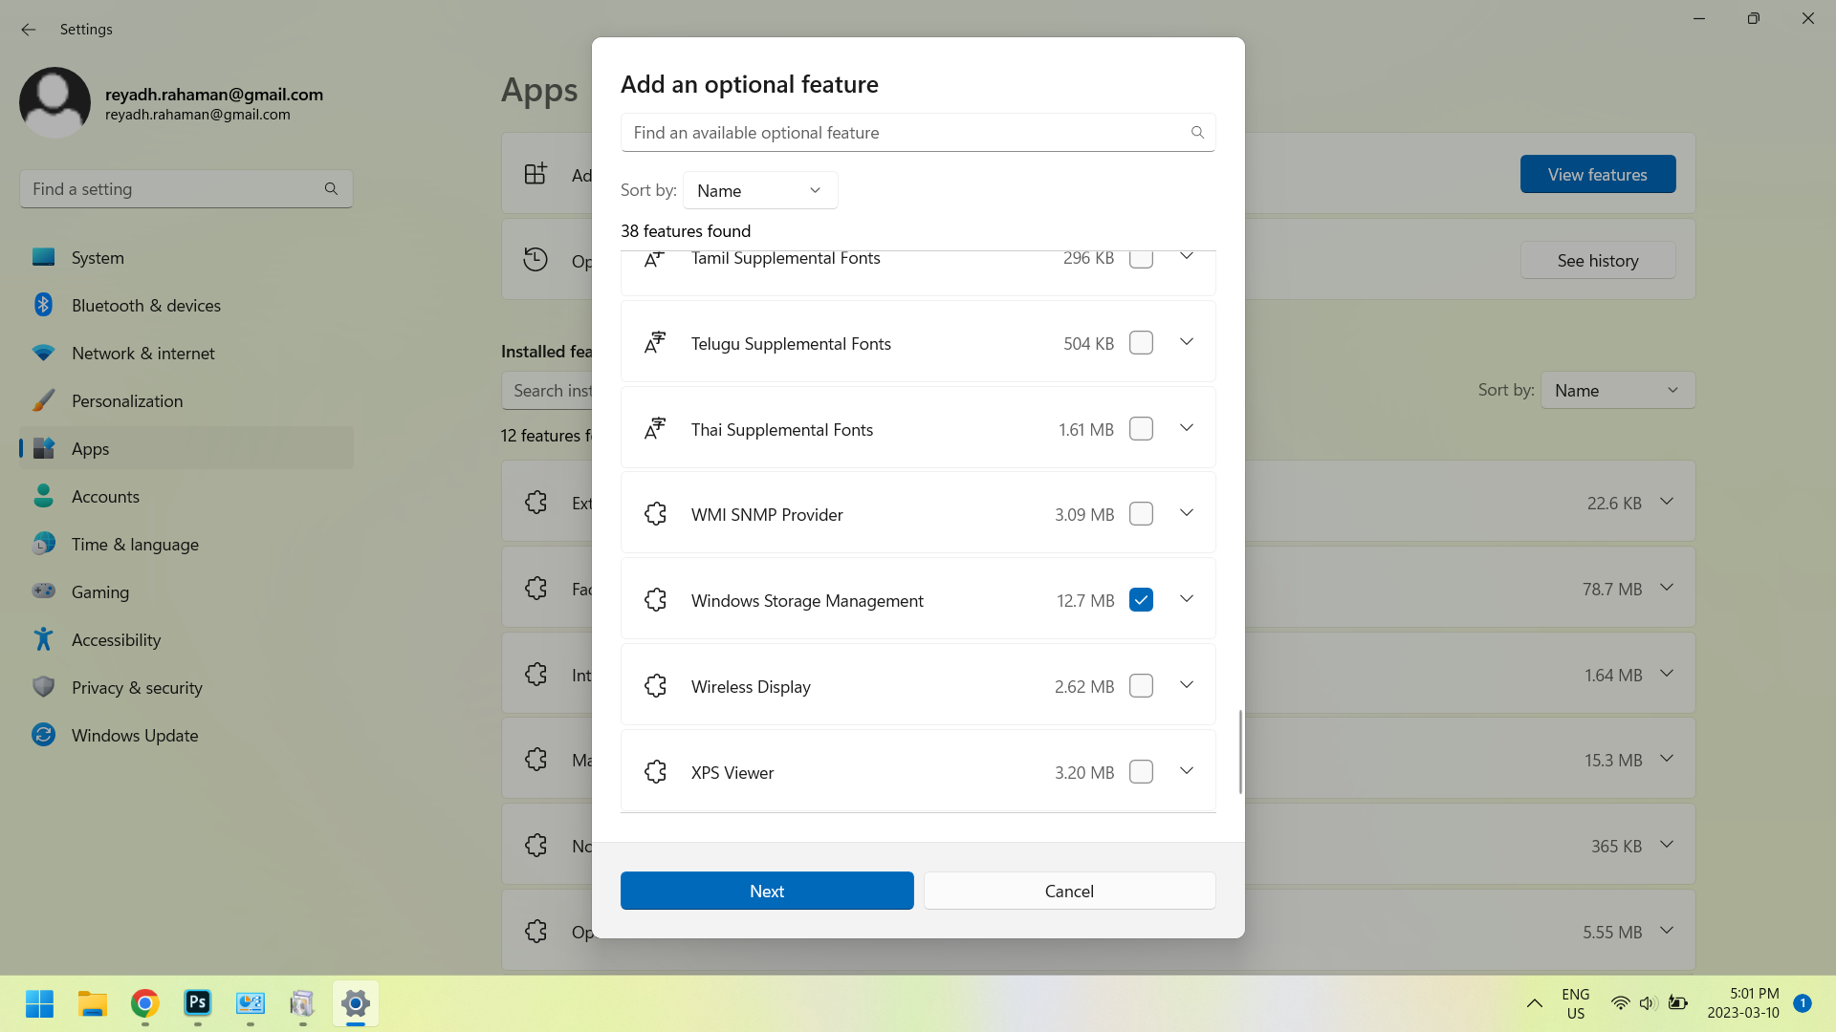1836x1032 pixels.
Task: Check the Wireless Display checkbox
Action: click(x=1141, y=686)
